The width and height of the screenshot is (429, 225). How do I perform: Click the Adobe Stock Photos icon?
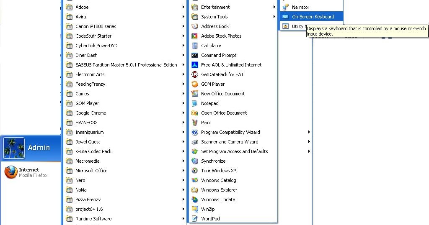pyautogui.click(x=194, y=36)
